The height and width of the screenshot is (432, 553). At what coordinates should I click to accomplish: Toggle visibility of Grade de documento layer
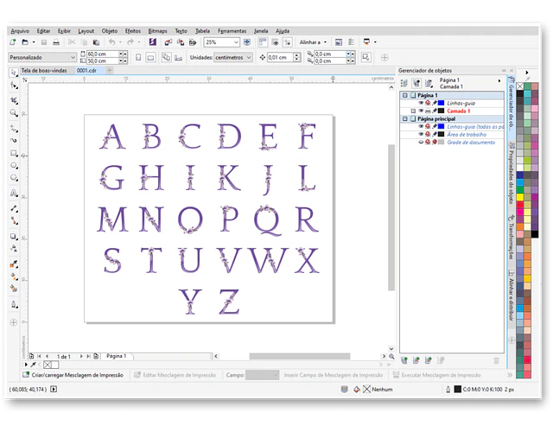(421, 142)
